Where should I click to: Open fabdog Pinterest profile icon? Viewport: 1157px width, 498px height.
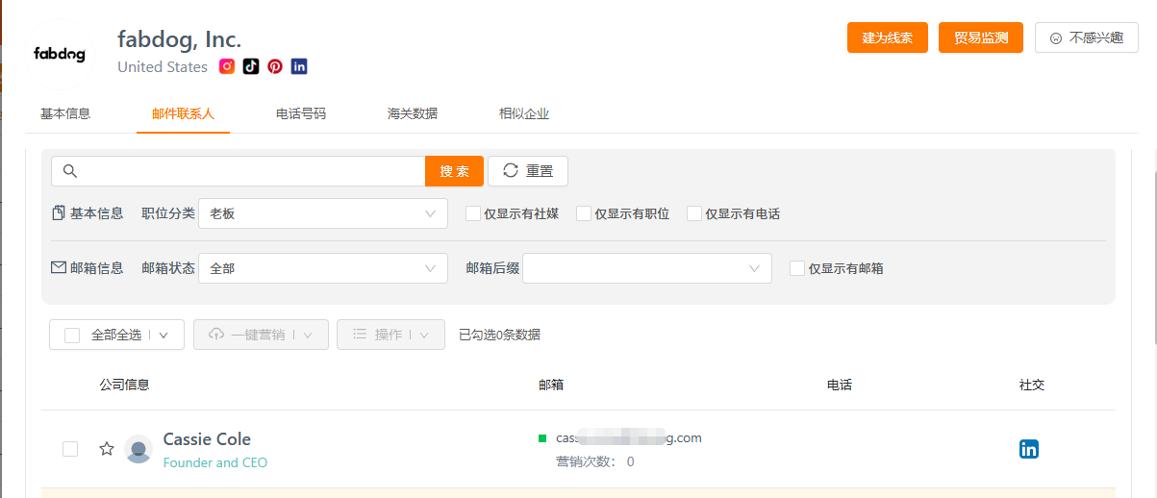[x=275, y=66]
